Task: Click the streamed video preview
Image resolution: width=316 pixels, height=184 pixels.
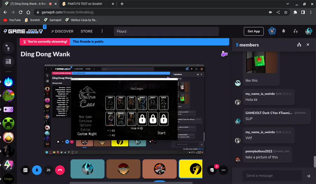Action: click(124, 109)
